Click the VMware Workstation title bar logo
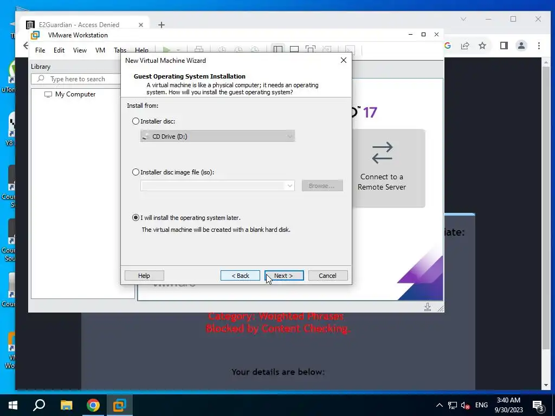 pyautogui.click(x=35, y=35)
